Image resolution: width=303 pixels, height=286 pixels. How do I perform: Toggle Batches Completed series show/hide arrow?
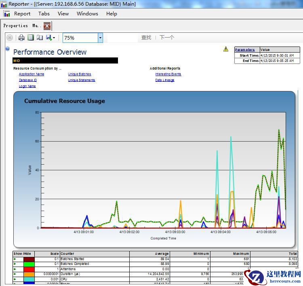click(x=15, y=264)
